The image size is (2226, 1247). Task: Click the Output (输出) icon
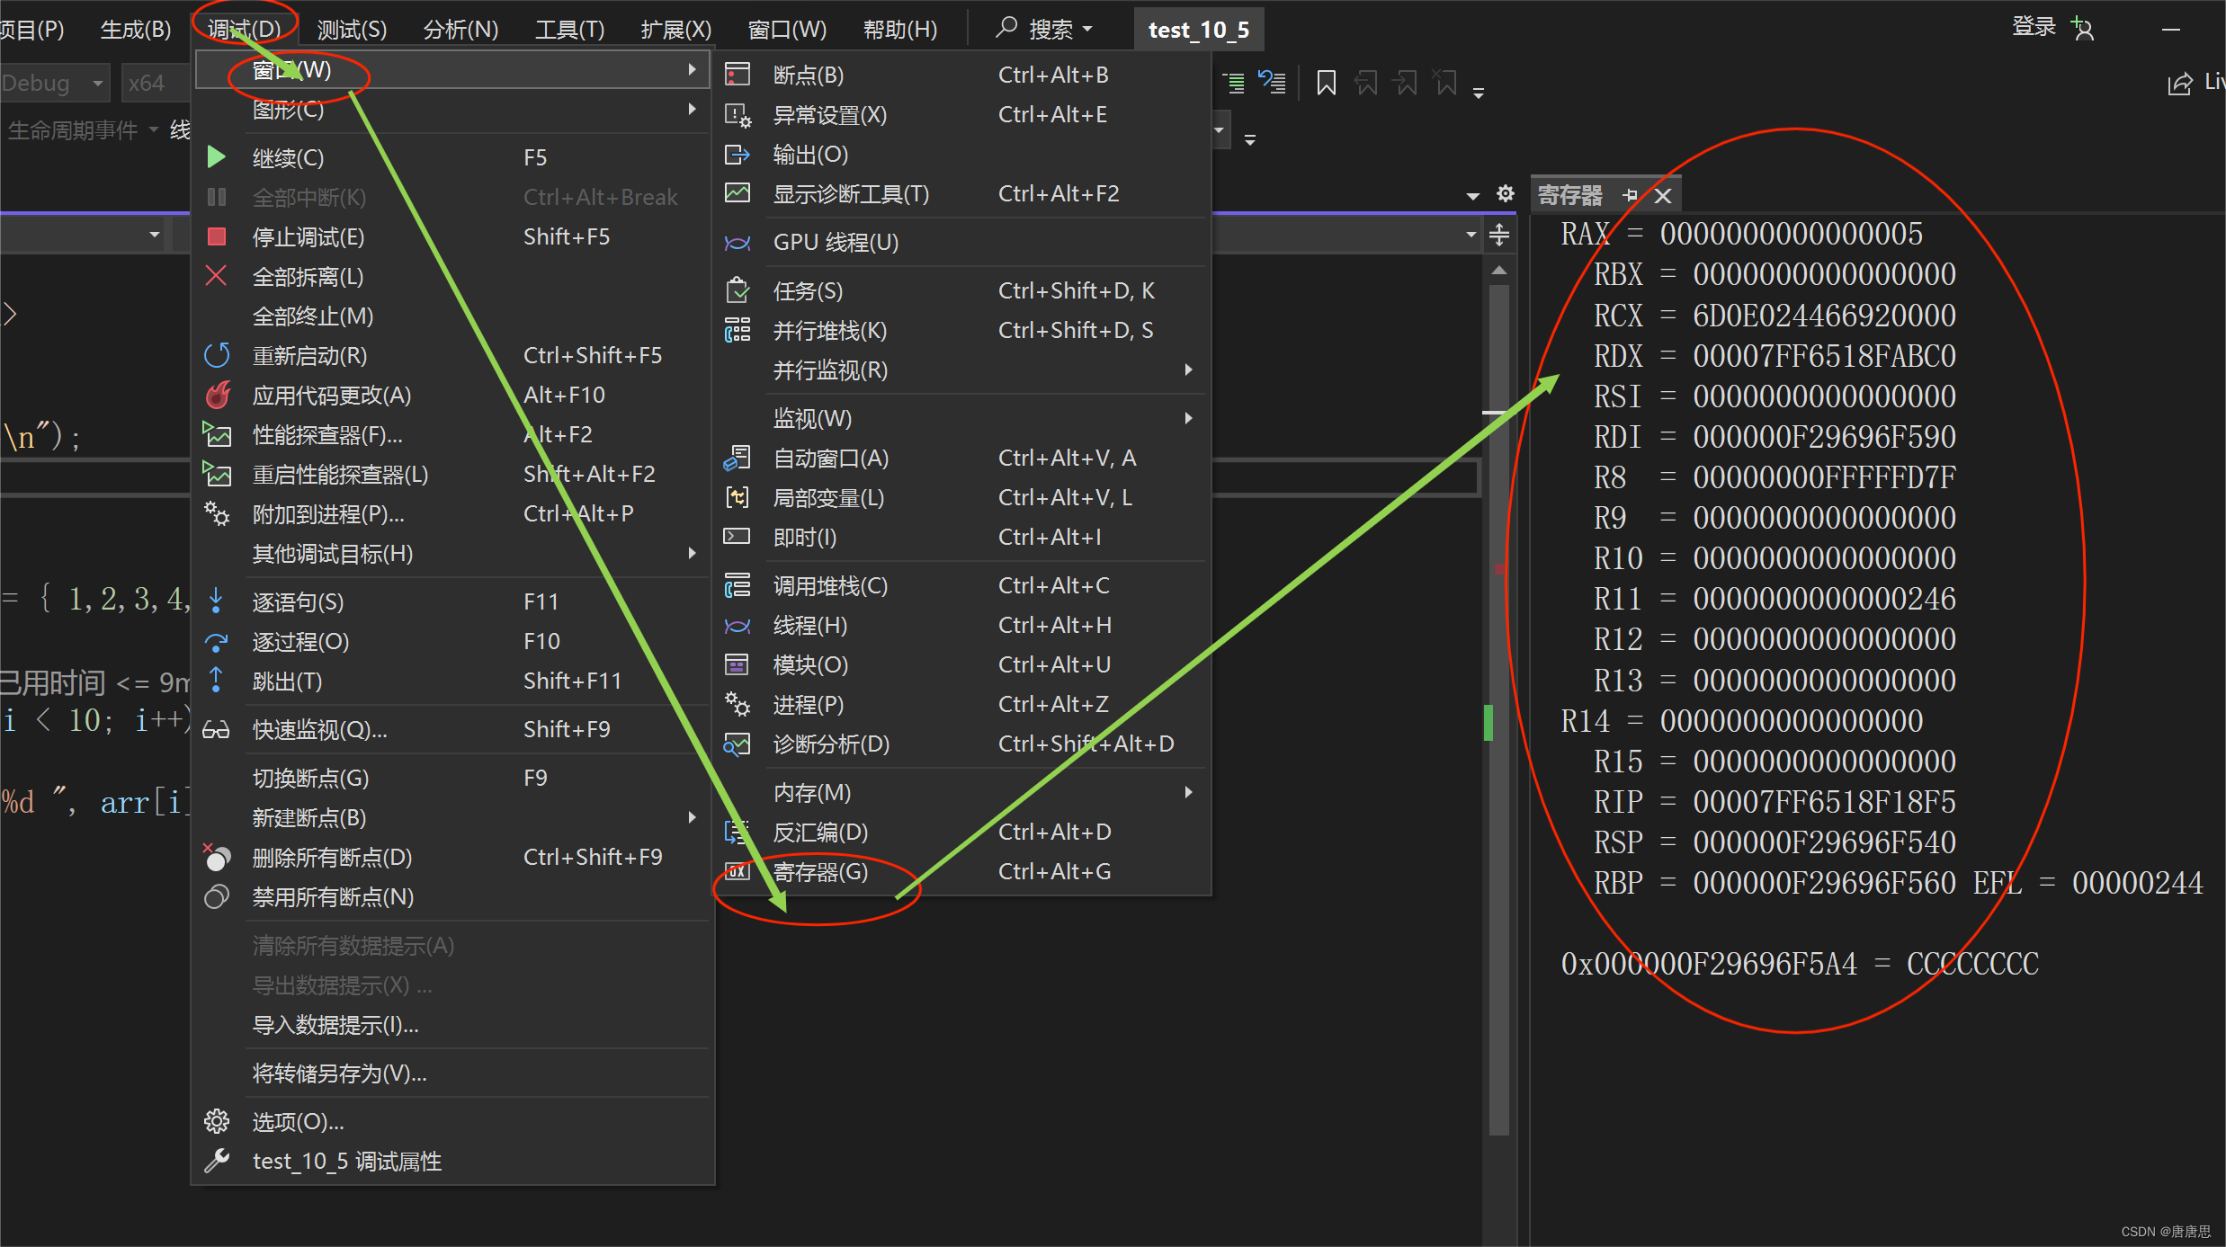click(x=738, y=155)
